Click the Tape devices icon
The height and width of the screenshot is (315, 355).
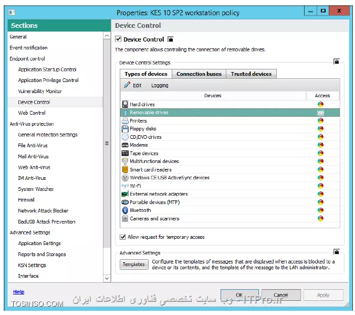pos(125,154)
